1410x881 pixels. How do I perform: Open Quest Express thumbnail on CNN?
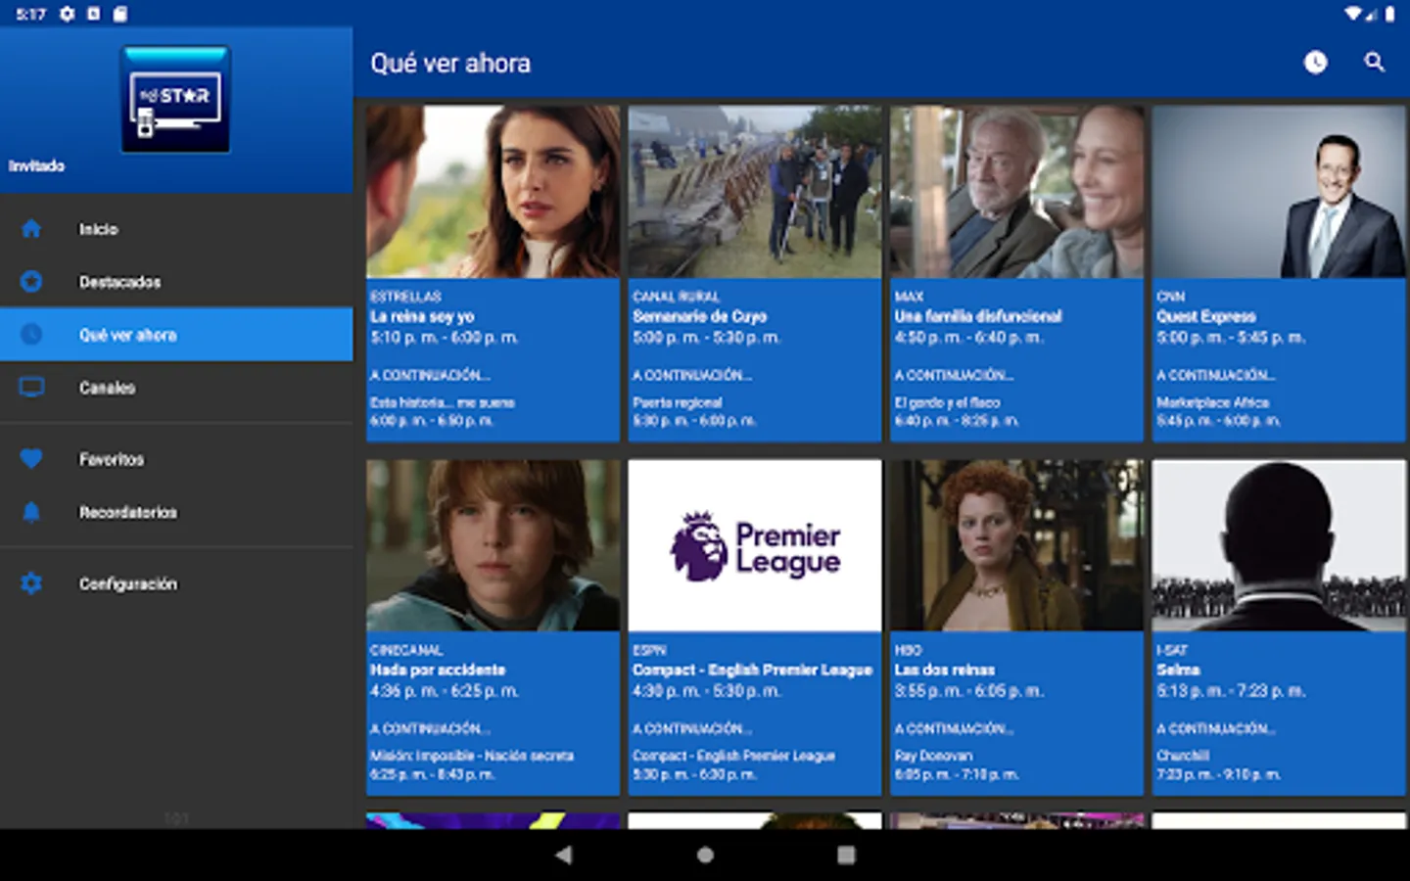point(1279,192)
